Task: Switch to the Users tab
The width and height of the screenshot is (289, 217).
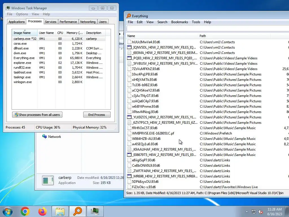Action: pyautogui.click(x=103, y=21)
